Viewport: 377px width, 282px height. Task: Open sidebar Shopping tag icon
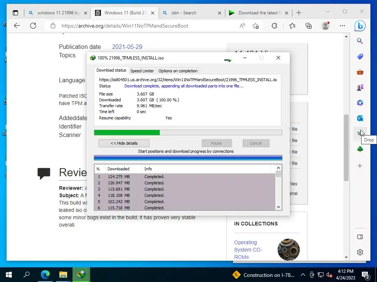click(x=360, y=57)
